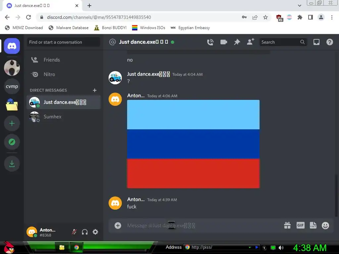Select Just dance.exe direct message
Viewport: 339px width, 254px height.
coord(64,102)
